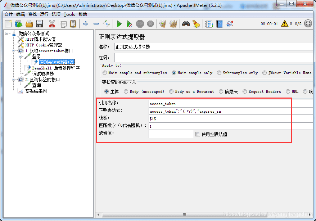The image size is (316, 221).
Task: Click the New test plan icon
Action: tap(9, 24)
